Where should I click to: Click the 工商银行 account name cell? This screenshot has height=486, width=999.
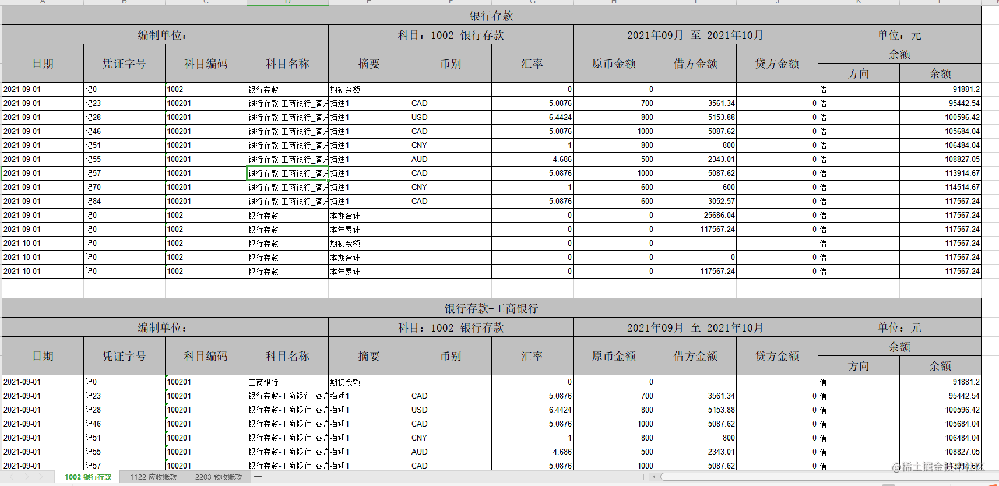(287, 382)
